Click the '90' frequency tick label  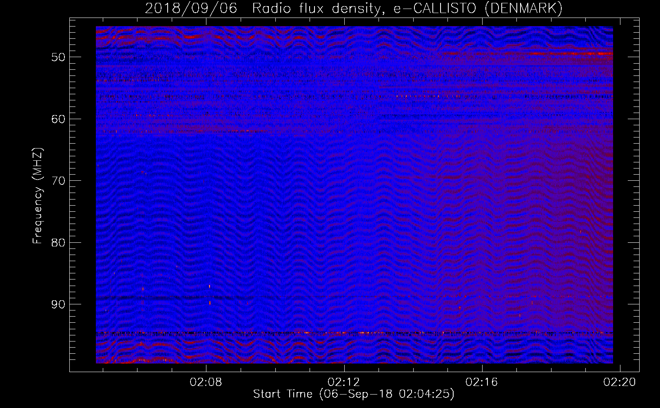click(x=58, y=305)
